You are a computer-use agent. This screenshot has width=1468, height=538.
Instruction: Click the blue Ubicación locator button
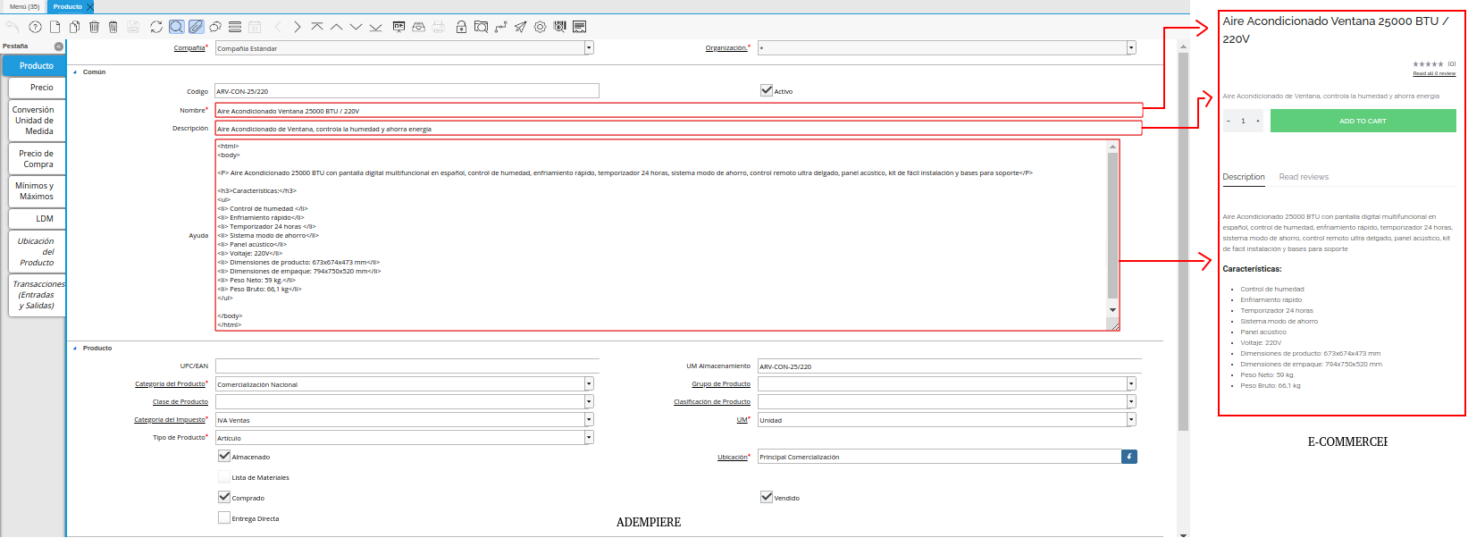pyautogui.click(x=1129, y=457)
